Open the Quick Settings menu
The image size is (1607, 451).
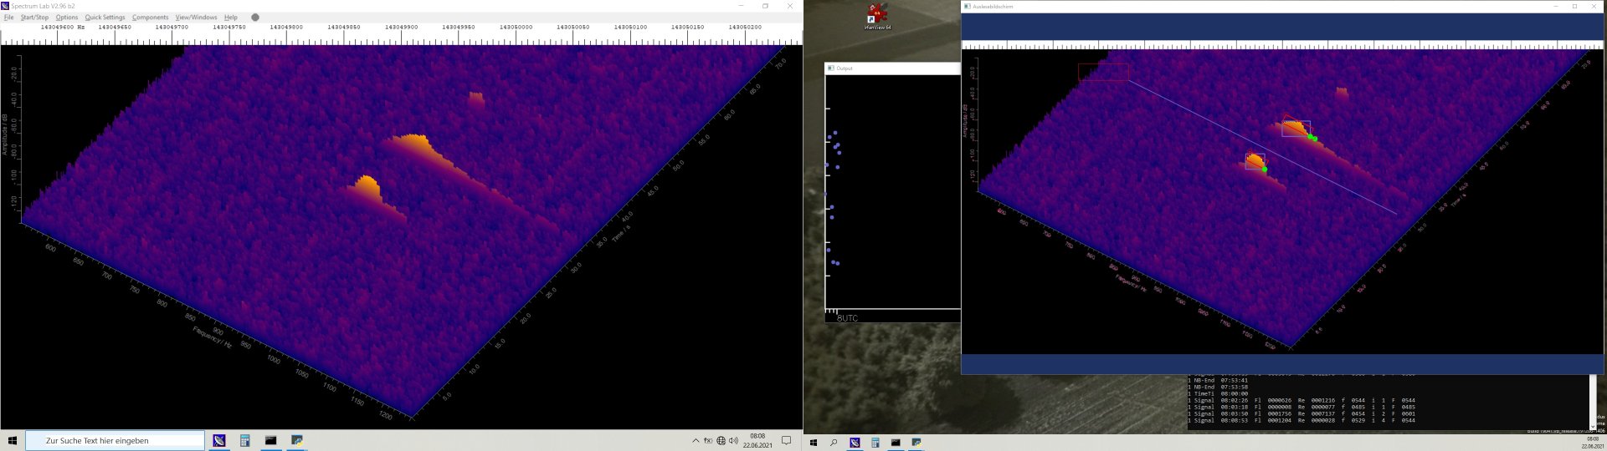(105, 17)
